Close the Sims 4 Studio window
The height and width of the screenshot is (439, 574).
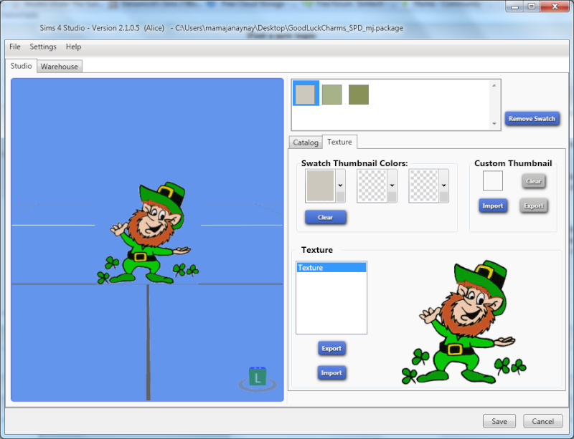pos(555,6)
